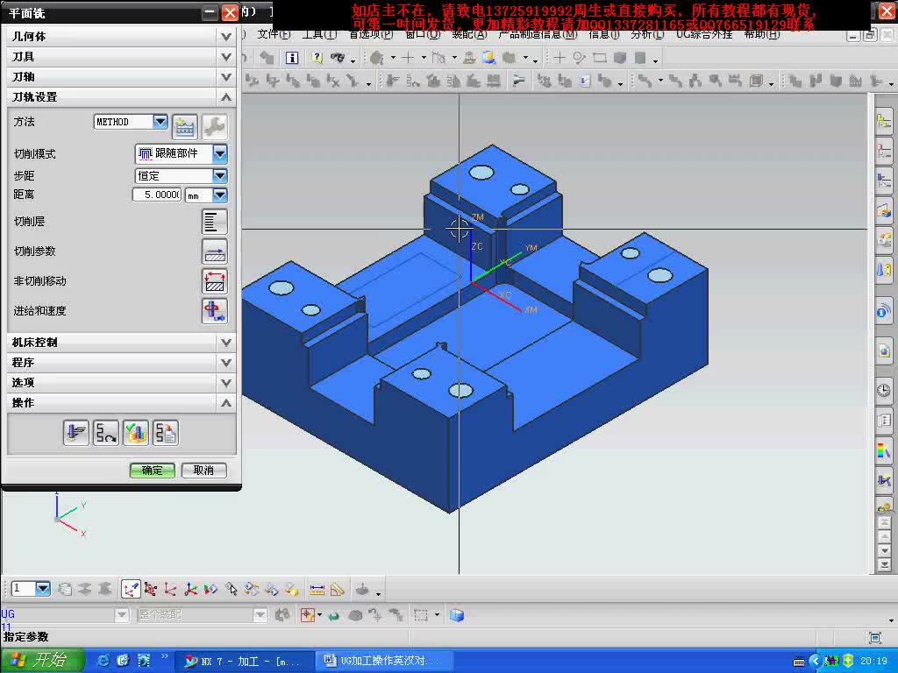Open the 窗口(O) menu

pyautogui.click(x=423, y=34)
